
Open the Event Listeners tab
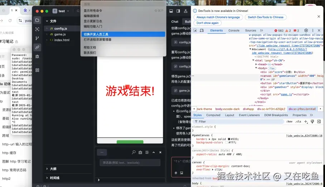(249, 115)
